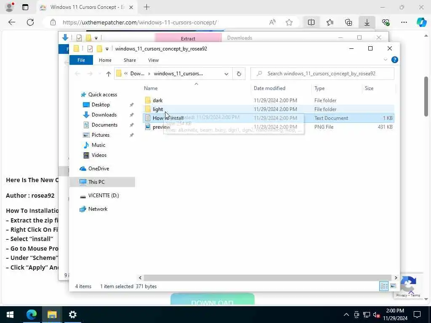Open the File menu tab
Viewport: 431px width, 323px height.
coord(81,60)
